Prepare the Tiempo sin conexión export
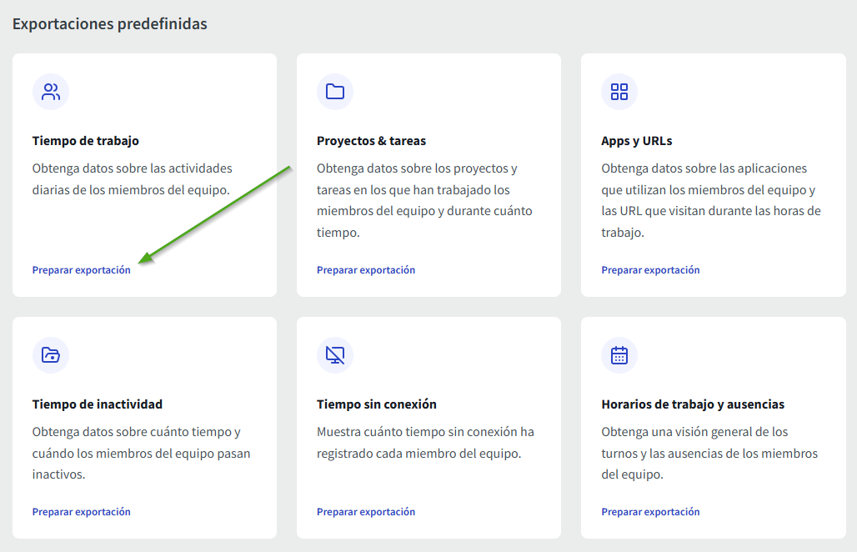Image resolution: width=857 pixels, height=552 pixels. 366,512
